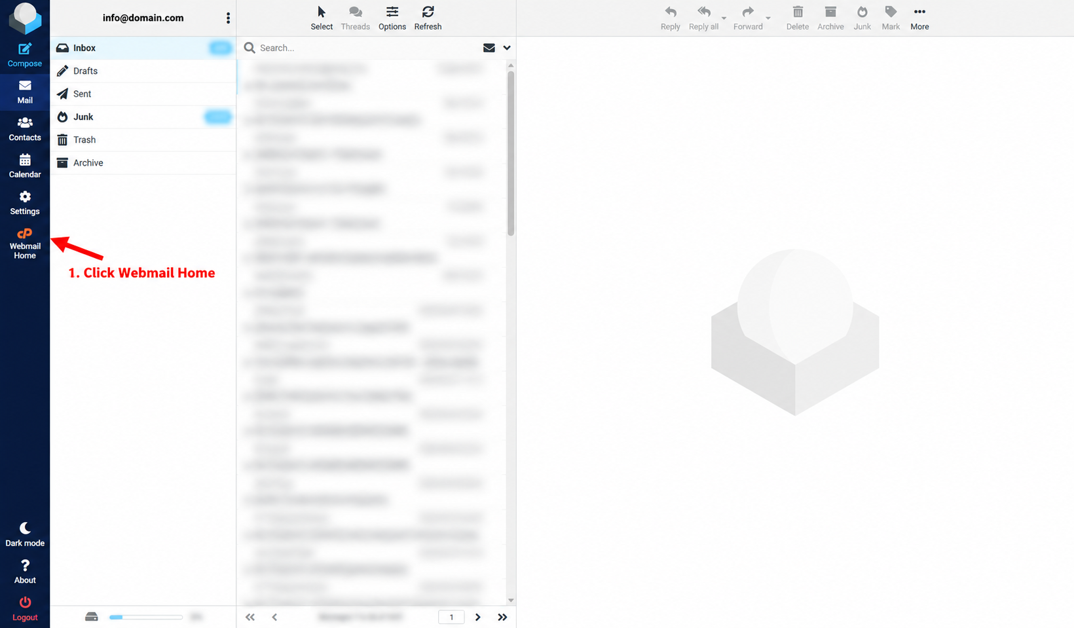Open account actions three-dot menu

(228, 18)
